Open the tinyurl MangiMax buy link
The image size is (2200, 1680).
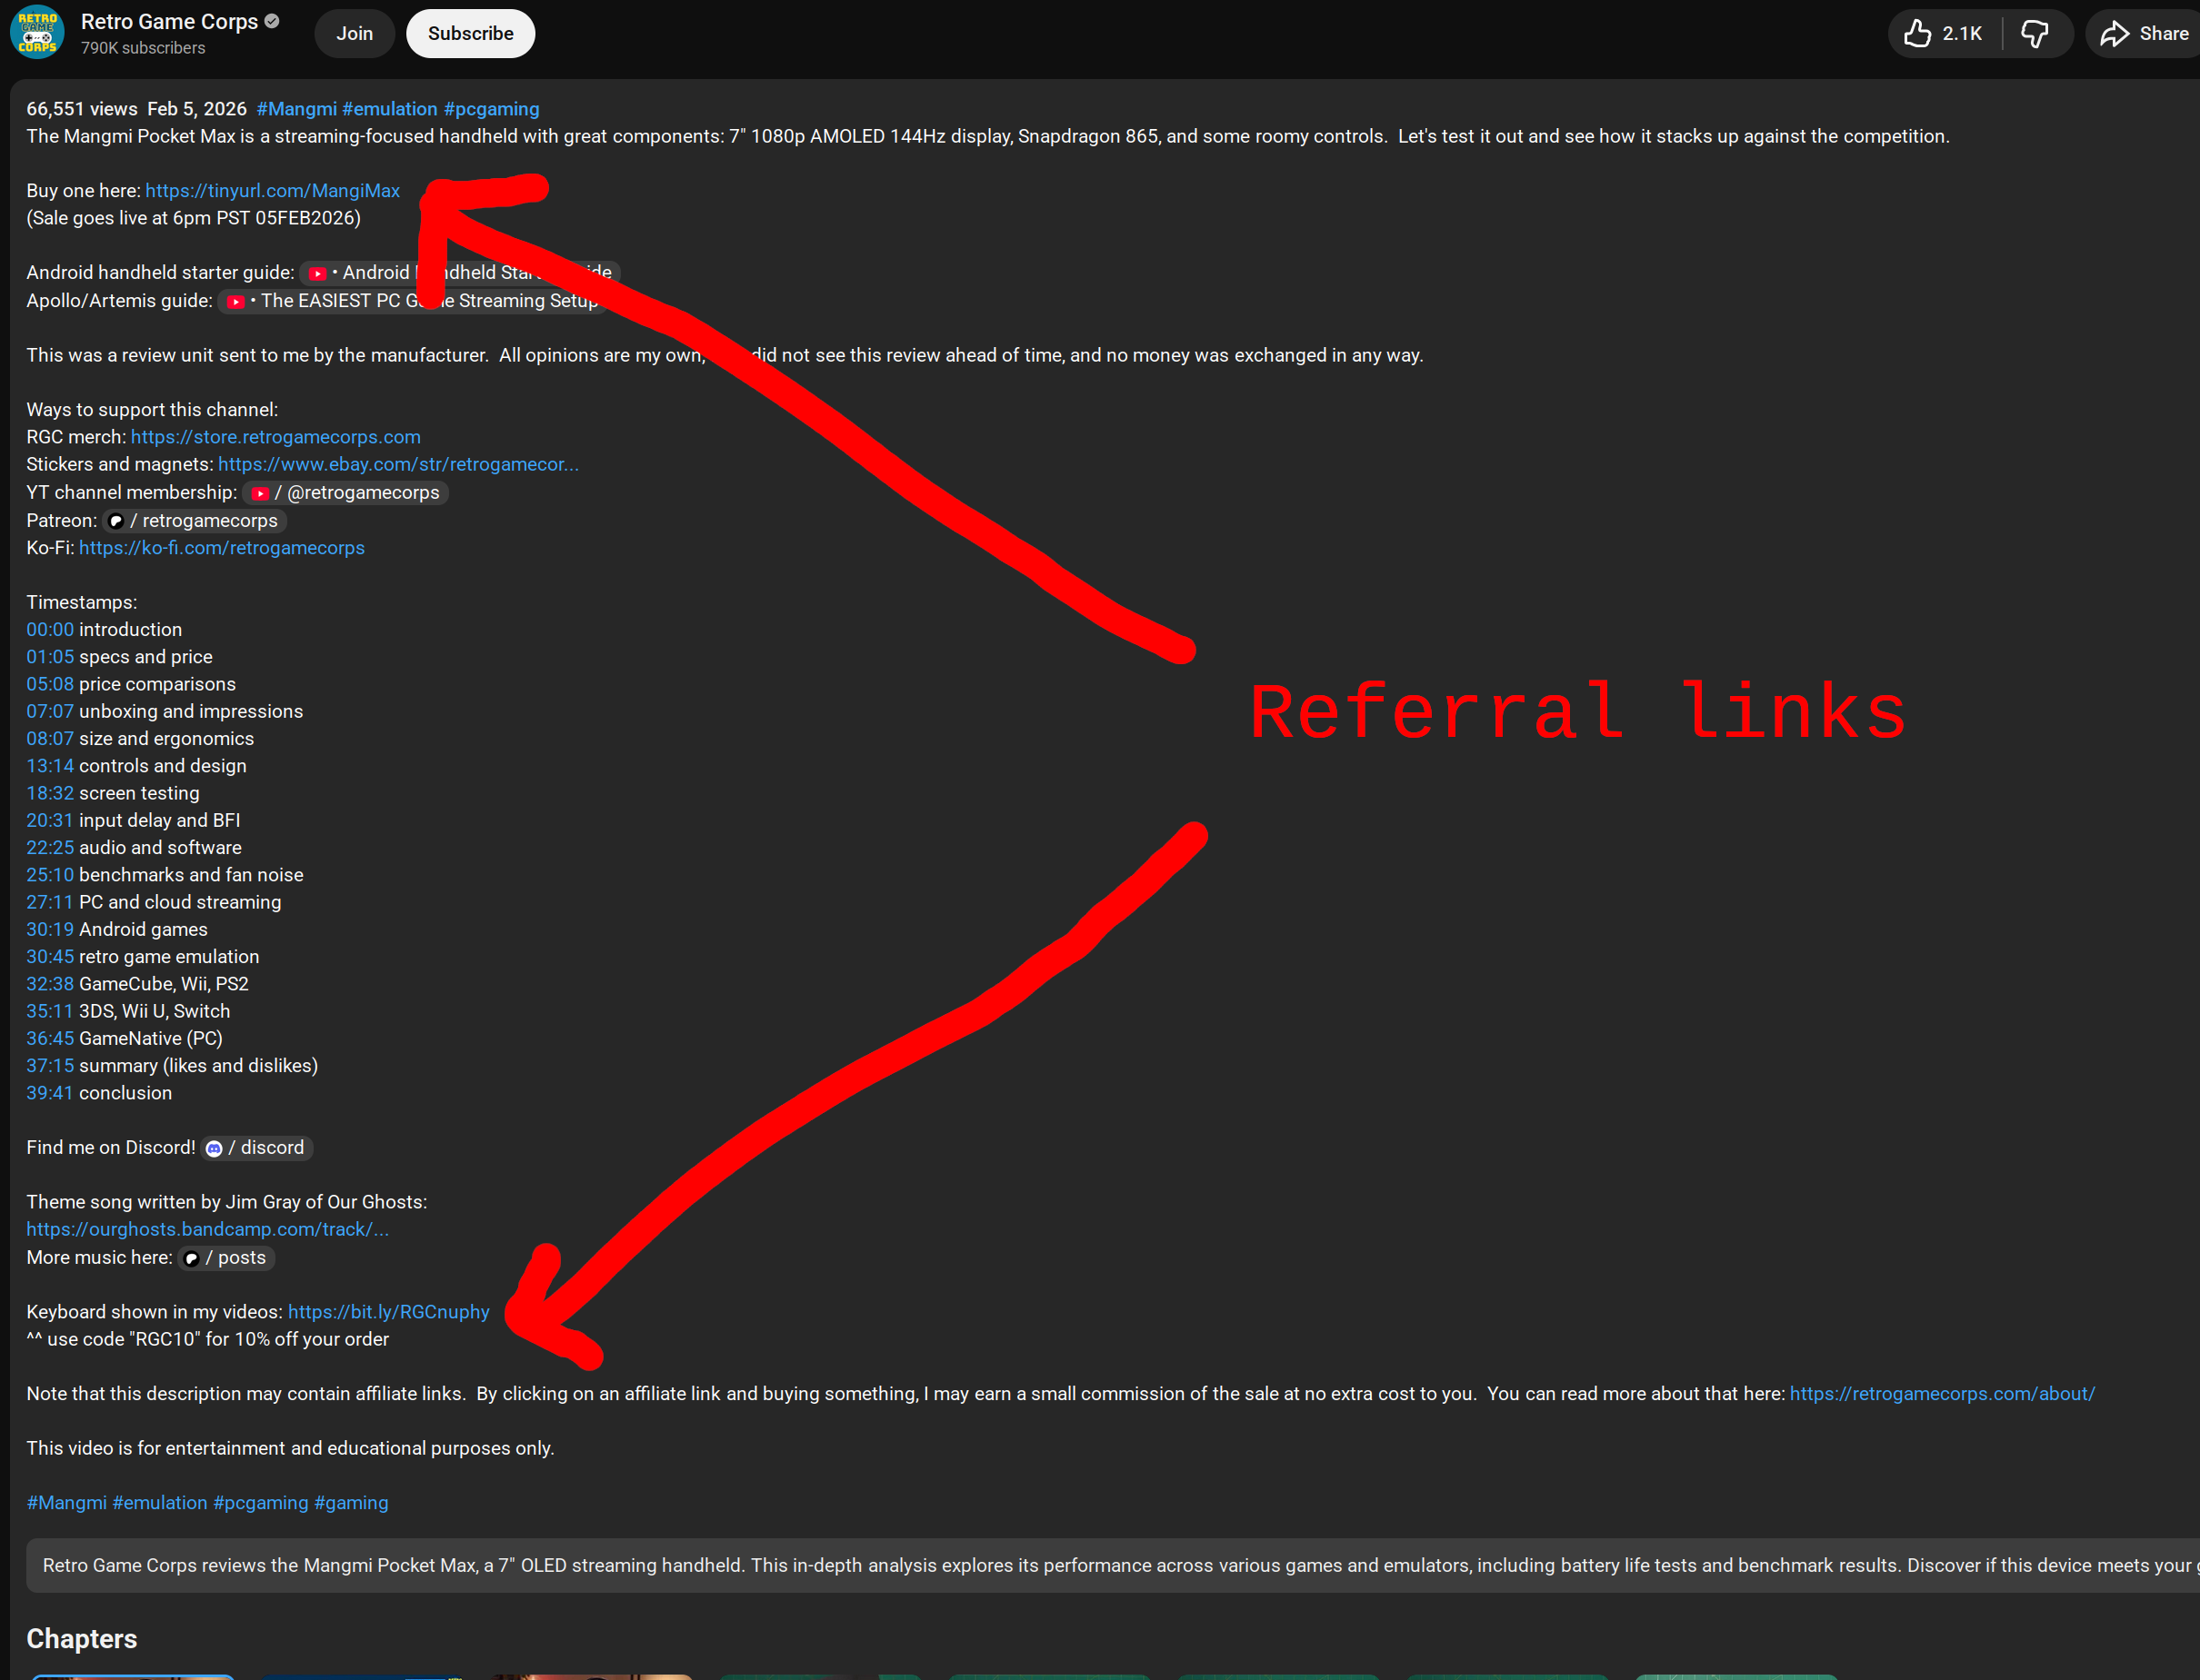(x=272, y=191)
